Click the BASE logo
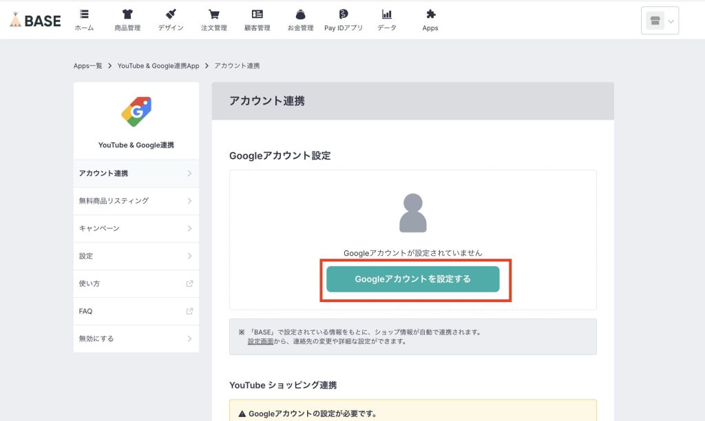Screen dimensions: 705x421 35,20
